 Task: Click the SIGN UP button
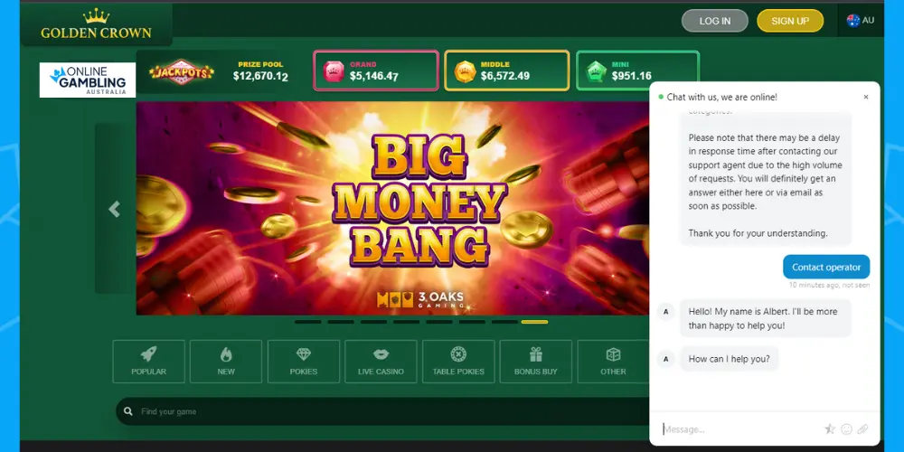(790, 21)
